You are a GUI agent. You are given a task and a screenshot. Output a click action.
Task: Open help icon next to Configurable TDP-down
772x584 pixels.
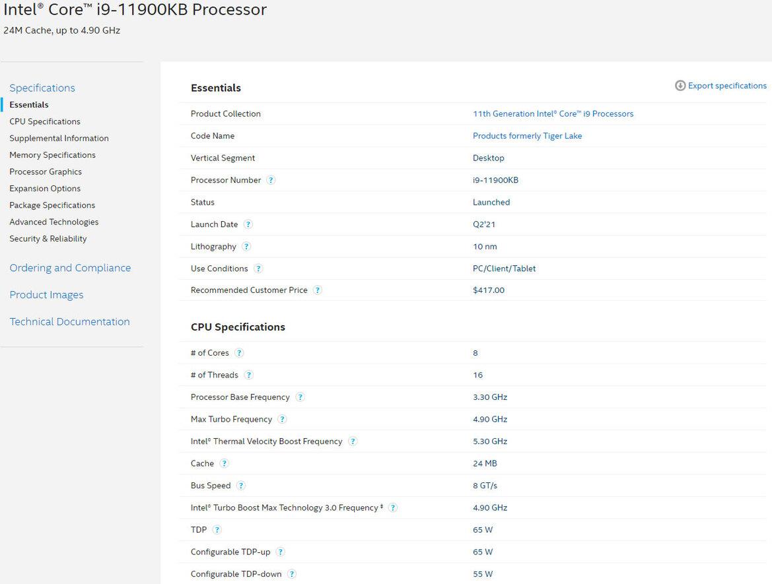tap(291, 574)
